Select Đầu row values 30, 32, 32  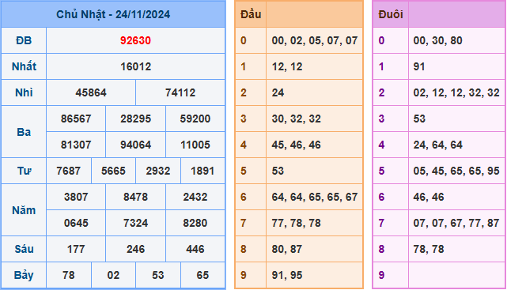tap(296, 119)
